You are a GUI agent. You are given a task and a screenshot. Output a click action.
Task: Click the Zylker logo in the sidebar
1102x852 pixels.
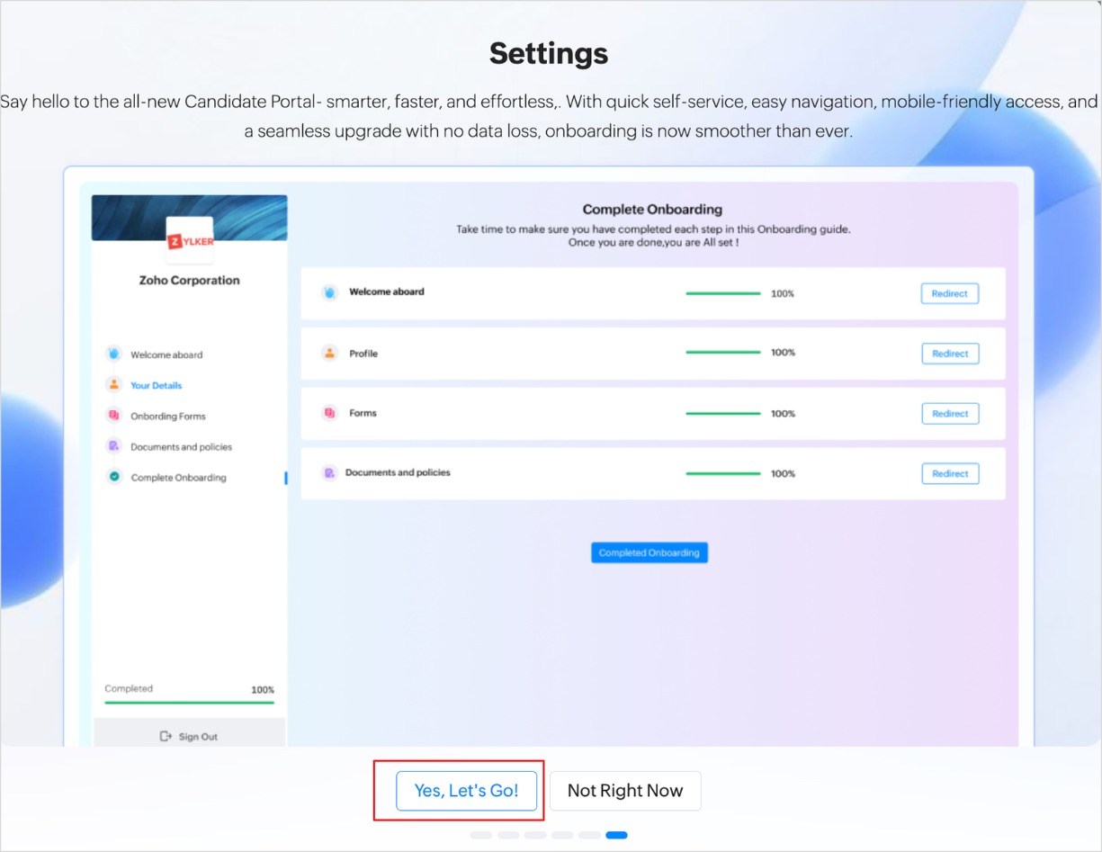pos(190,239)
